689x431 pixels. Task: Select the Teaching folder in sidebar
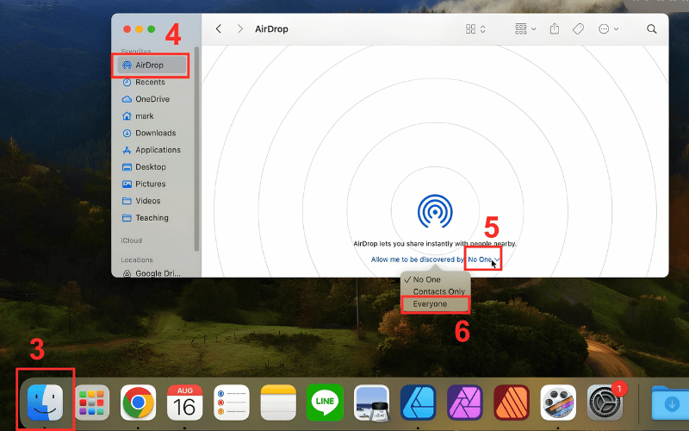tap(152, 218)
